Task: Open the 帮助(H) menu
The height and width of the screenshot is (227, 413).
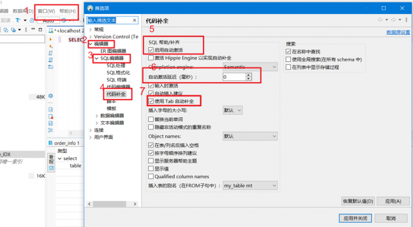Action: coord(67,11)
